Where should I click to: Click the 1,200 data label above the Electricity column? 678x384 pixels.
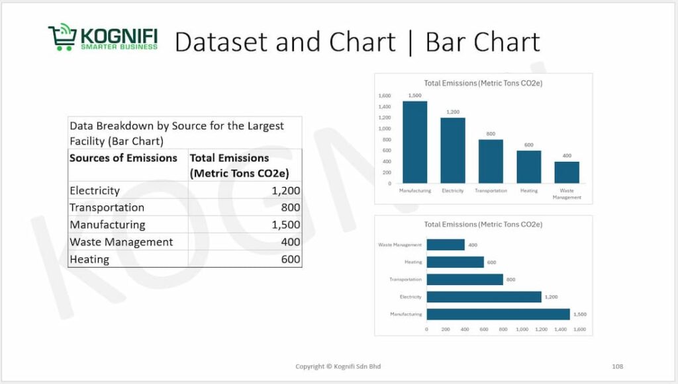click(453, 112)
